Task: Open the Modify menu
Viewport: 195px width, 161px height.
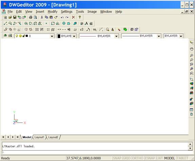Action: pyautogui.click(x=53, y=11)
